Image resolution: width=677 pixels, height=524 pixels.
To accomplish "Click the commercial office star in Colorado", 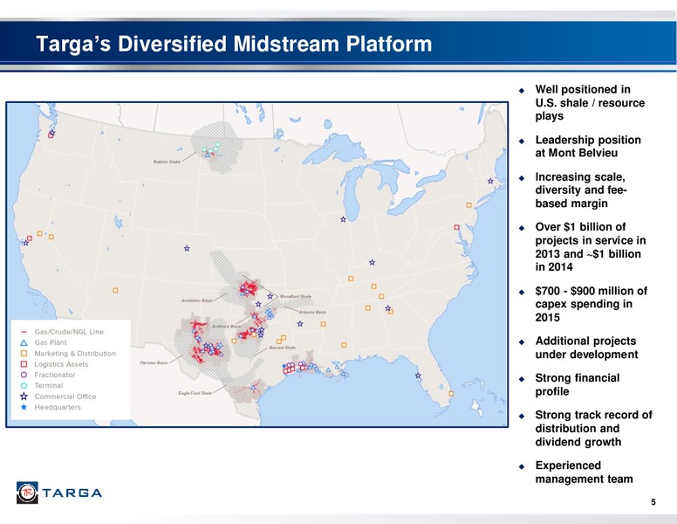I will pyautogui.click(x=187, y=248).
